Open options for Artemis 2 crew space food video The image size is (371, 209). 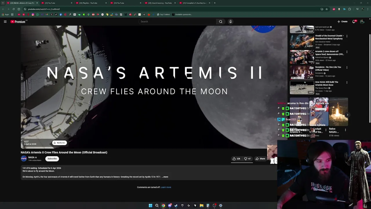(x=347, y=52)
